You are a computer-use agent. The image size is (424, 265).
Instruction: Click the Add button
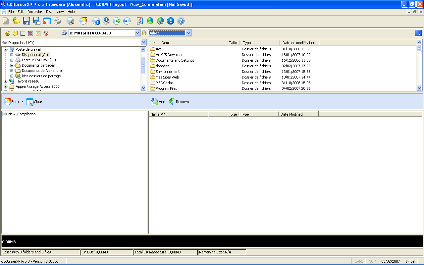tap(158, 102)
